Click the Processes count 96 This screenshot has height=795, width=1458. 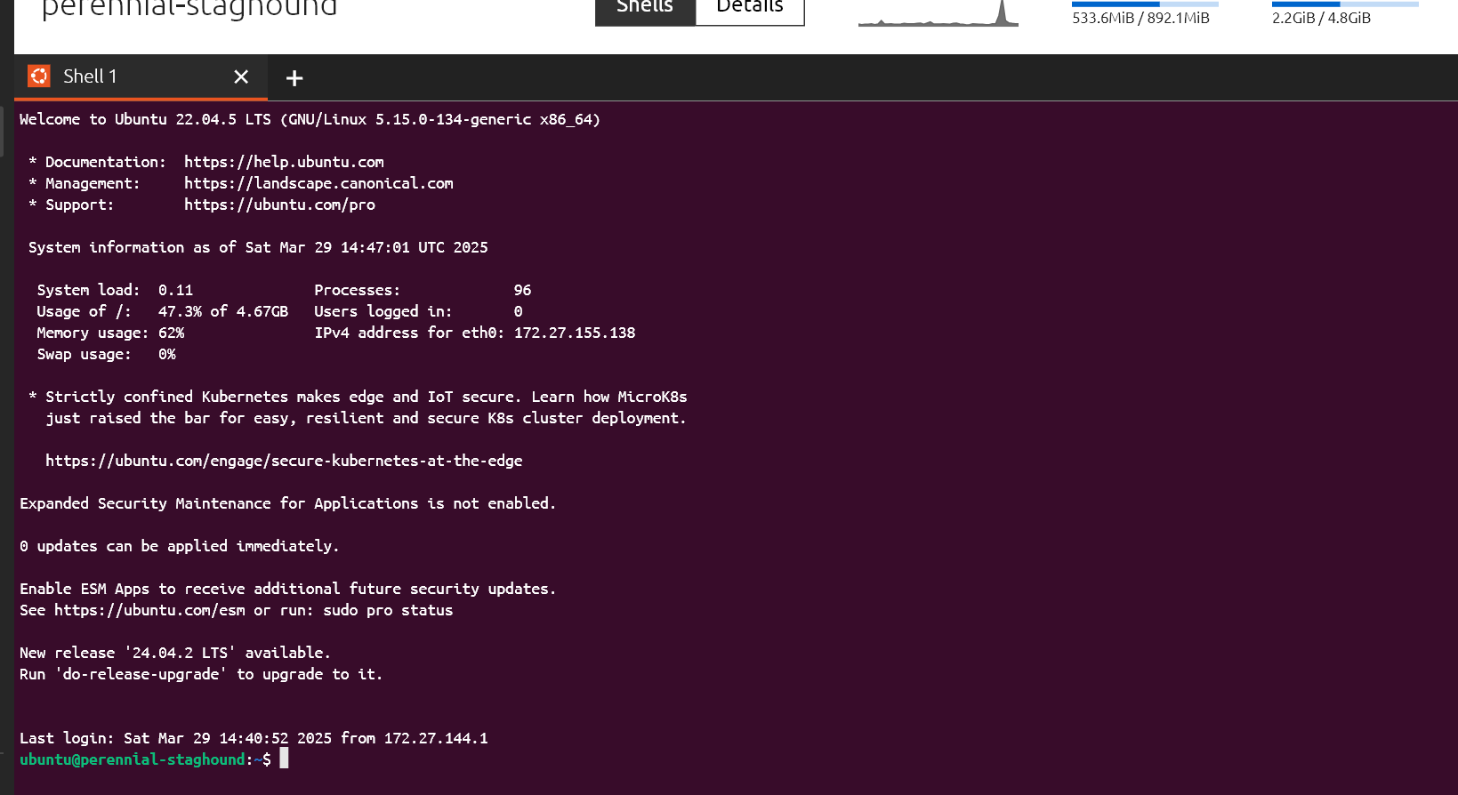pyautogui.click(x=522, y=290)
